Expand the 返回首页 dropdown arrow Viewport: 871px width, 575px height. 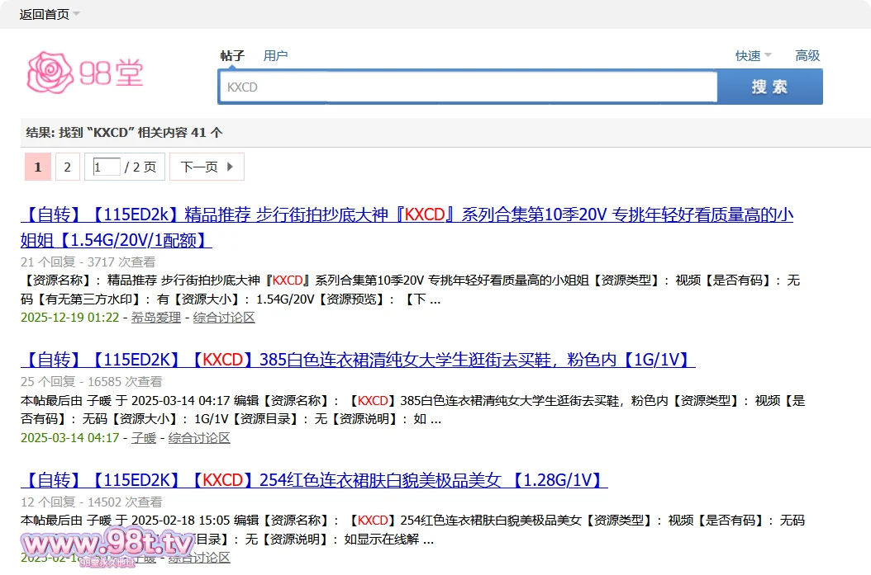[75, 14]
